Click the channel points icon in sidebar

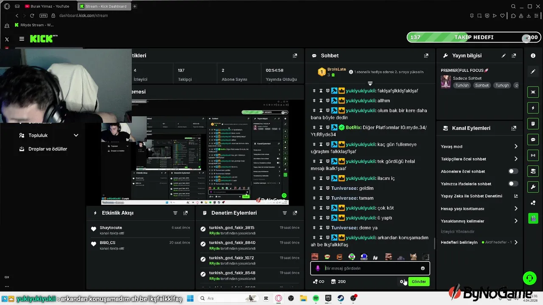(533, 203)
